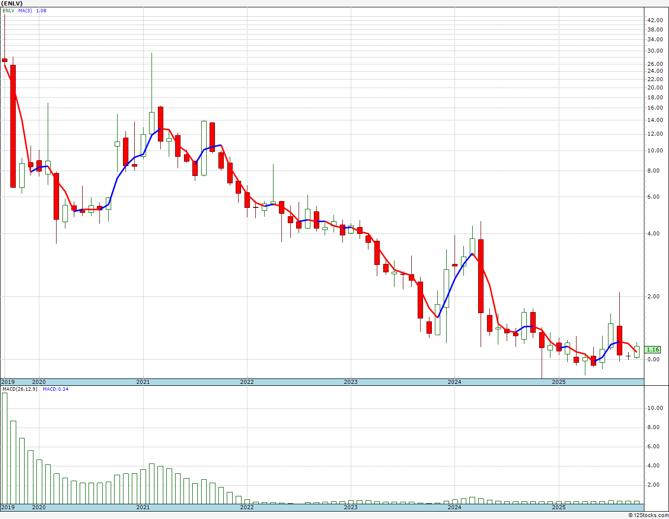Select the ENLV legend label

click(8, 10)
